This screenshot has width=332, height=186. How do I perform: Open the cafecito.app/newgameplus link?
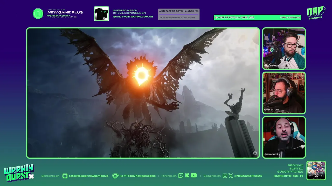pos(88,176)
